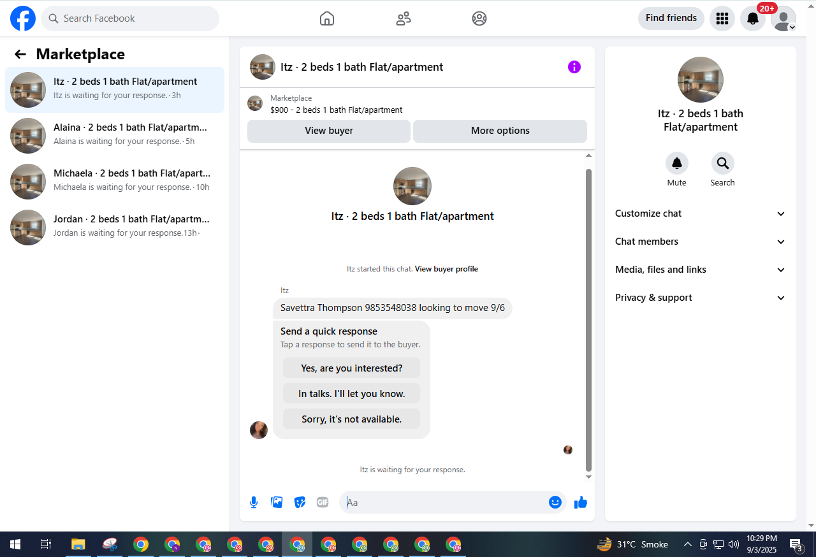The width and height of the screenshot is (816, 557).
Task: Send a thumbs-up like
Action: click(x=580, y=502)
